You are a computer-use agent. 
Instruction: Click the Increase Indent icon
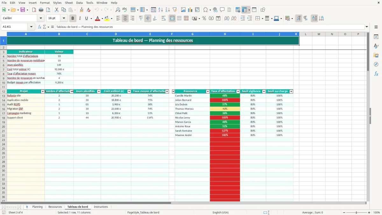point(243,18)
